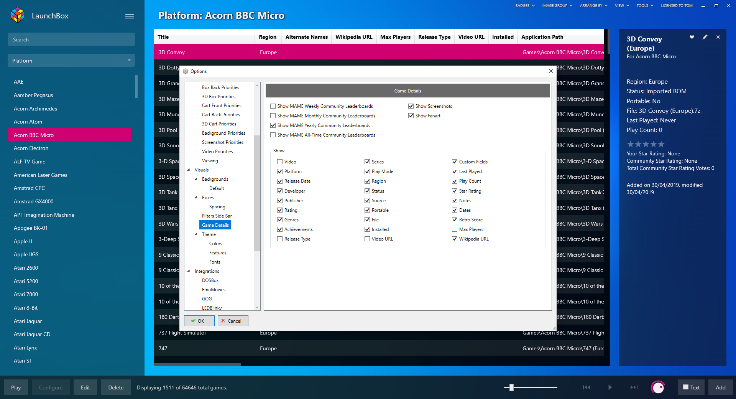The image size is (736, 399).
Task: Click the options tree vertical scrollbar
Action: coord(257,193)
